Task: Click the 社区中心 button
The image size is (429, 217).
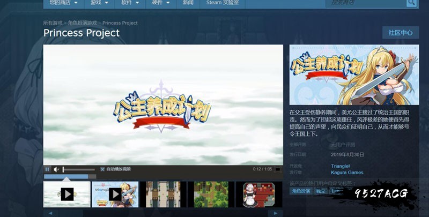Action: tap(400, 33)
